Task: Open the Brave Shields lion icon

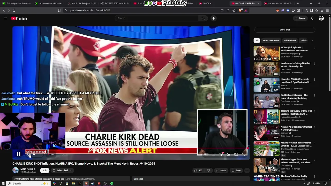Action: click(x=240, y=10)
